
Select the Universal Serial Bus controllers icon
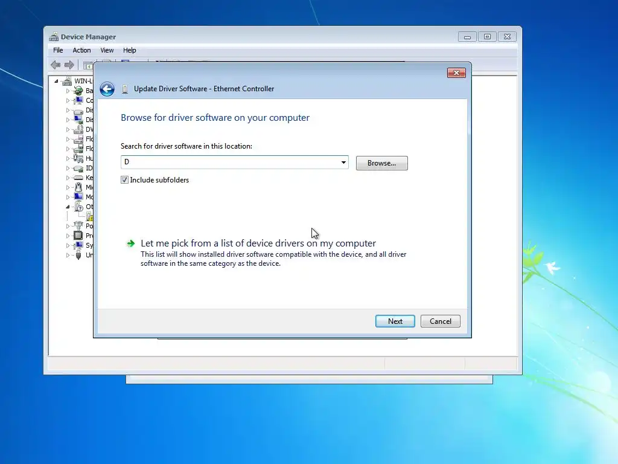[78, 255]
